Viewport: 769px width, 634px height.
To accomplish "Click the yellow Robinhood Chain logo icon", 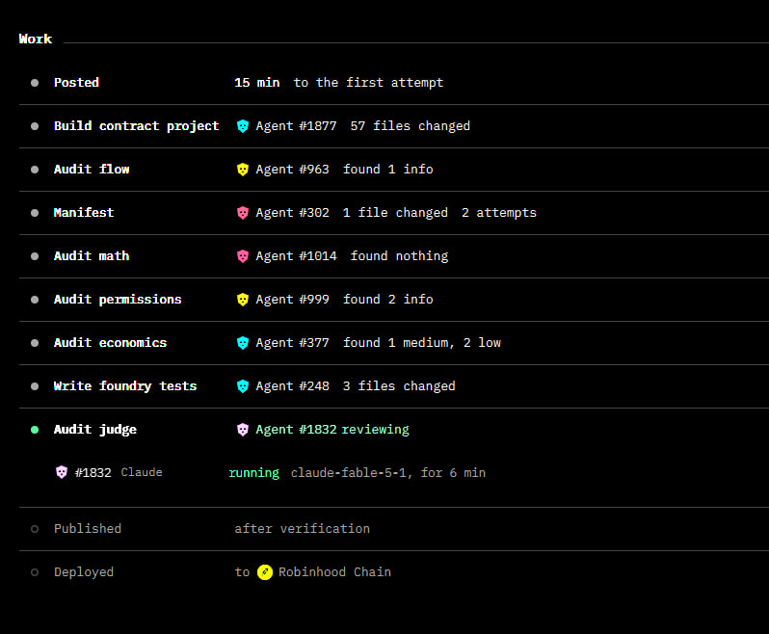I will click(265, 571).
